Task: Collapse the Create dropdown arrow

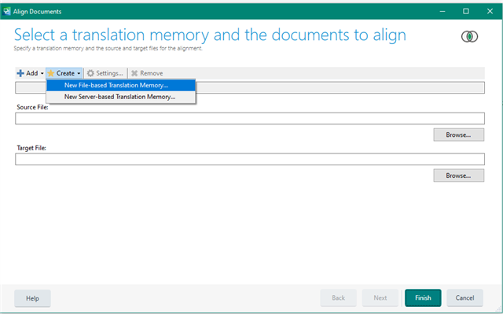Action: [79, 73]
